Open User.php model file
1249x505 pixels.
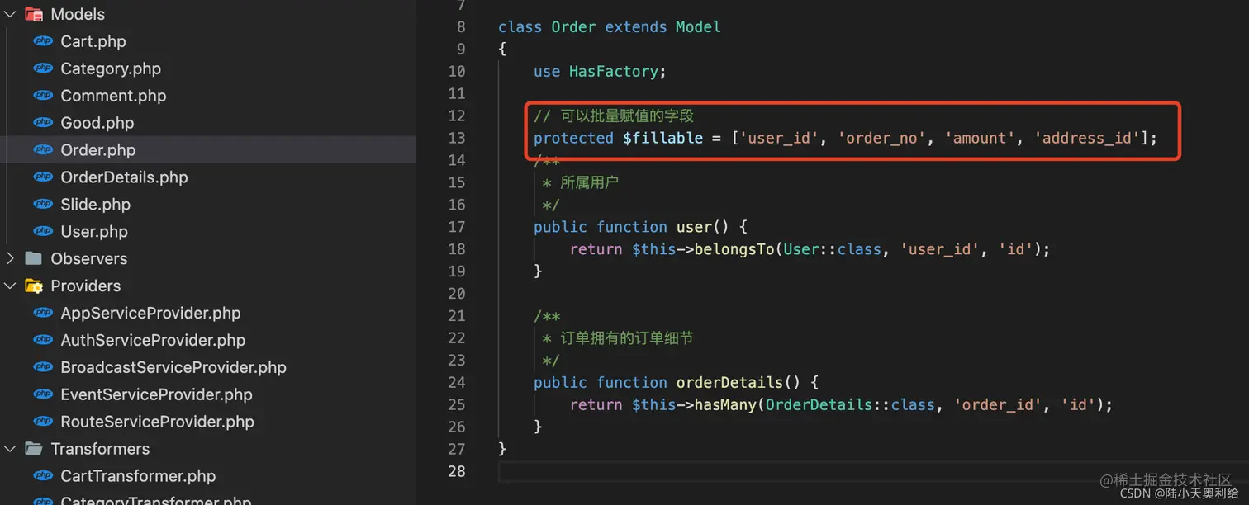(94, 232)
